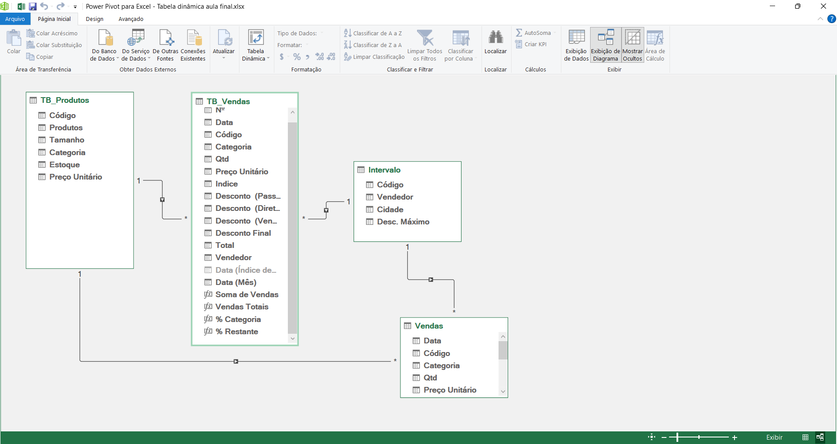The height and width of the screenshot is (444, 837).
Task: Click the Copiar button
Action: 40,57
